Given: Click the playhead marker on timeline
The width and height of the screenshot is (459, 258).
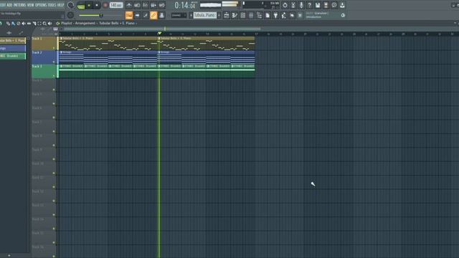Looking at the screenshot, I should pos(159,34).
